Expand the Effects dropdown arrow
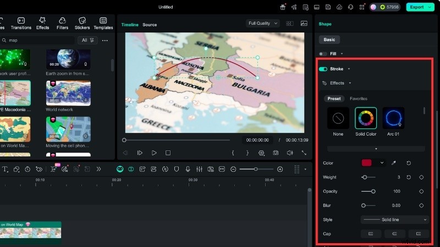The height and width of the screenshot is (247, 440). [x=350, y=83]
